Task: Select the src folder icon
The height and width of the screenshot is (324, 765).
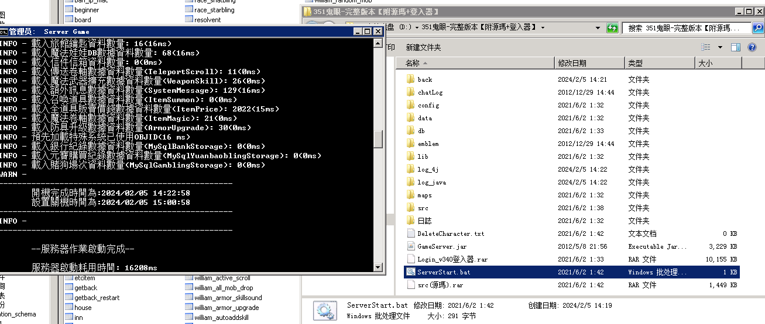Action: click(410, 208)
